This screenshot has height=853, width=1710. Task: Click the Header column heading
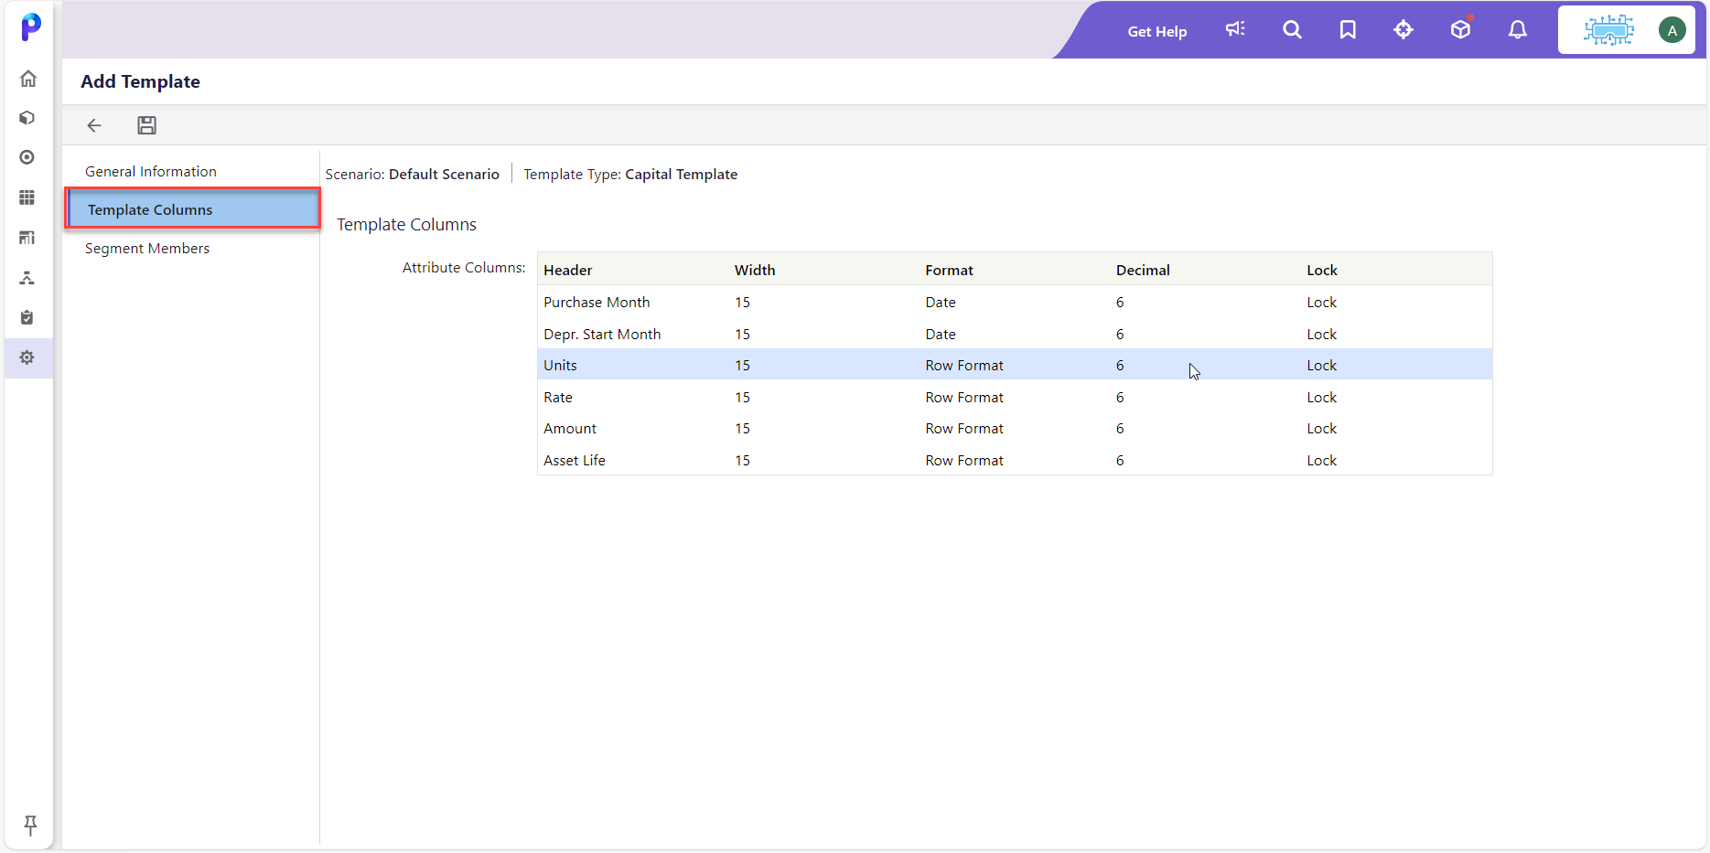(x=567, y=270)
